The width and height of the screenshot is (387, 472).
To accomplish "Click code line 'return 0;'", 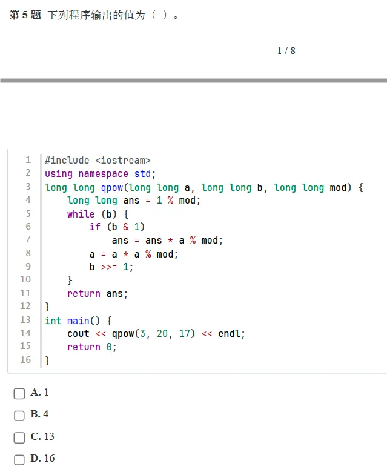I will (92, 347).
